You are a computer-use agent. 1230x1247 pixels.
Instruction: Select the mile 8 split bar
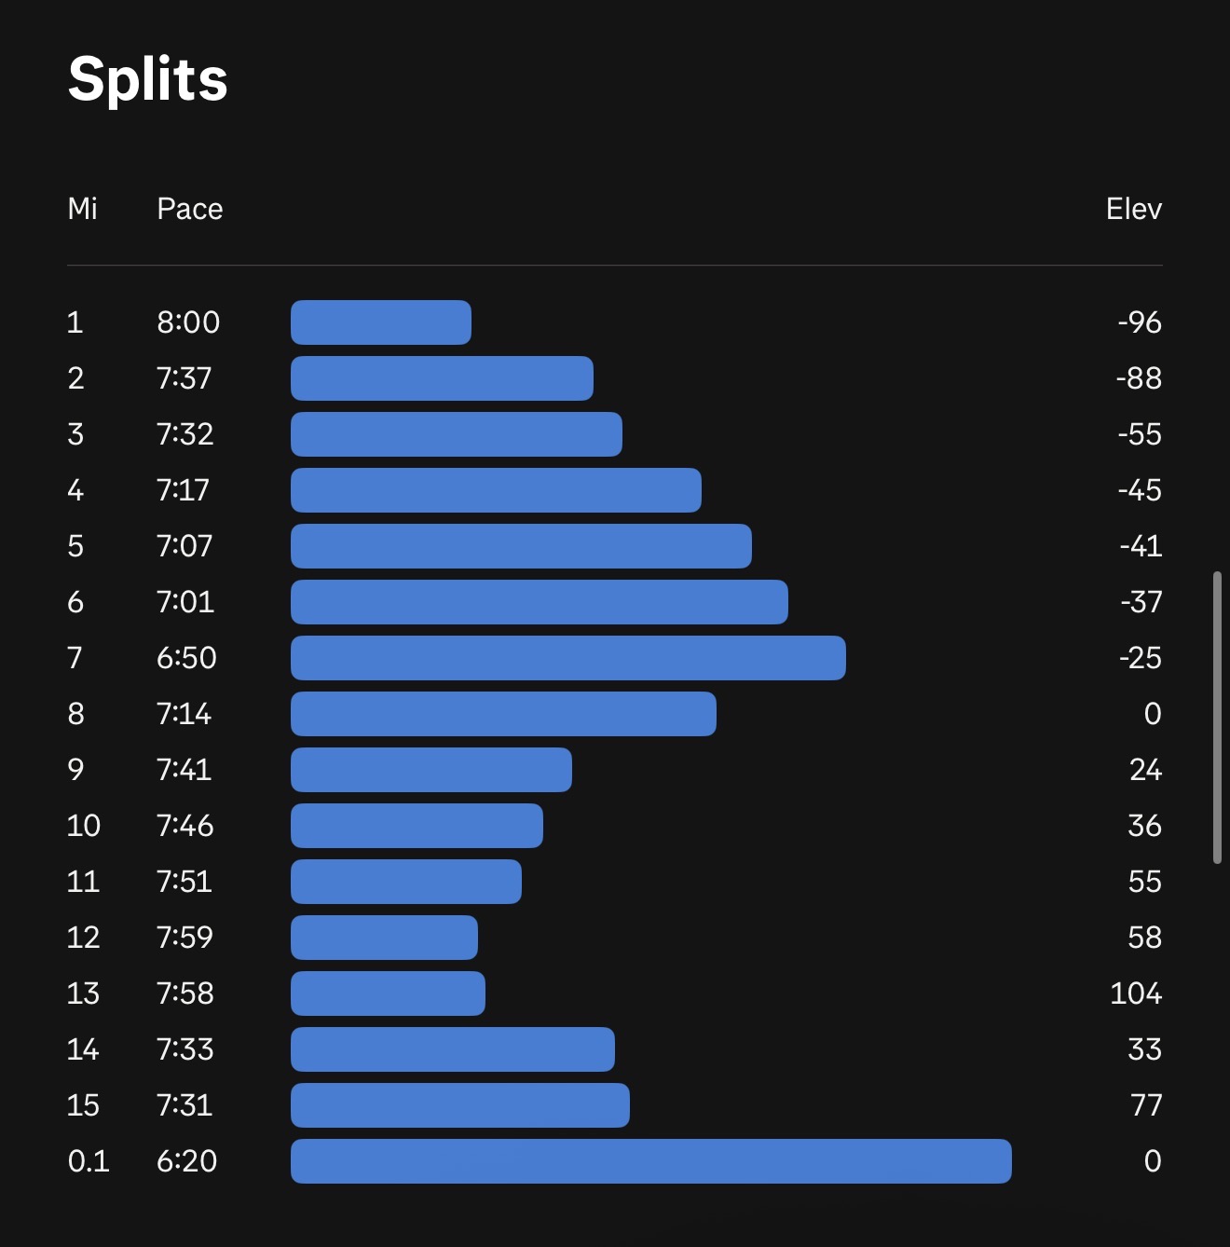point(503,714)
